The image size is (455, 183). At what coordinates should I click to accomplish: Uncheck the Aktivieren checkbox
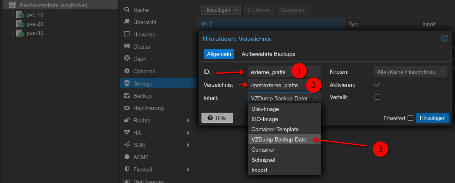coord(378,85)
